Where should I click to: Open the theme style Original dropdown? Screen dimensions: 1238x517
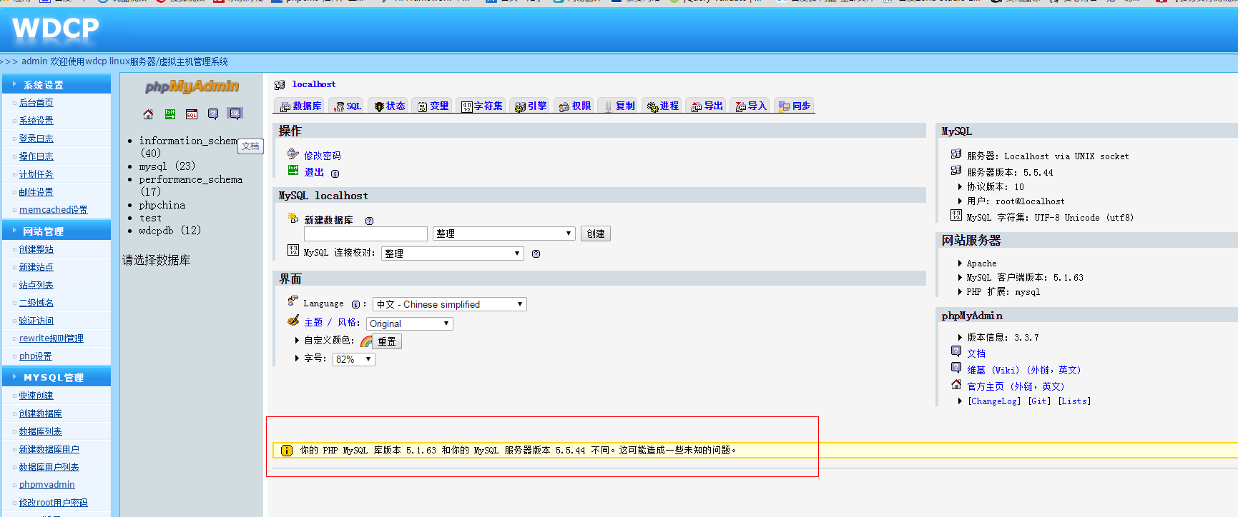[x=409, y=323]
